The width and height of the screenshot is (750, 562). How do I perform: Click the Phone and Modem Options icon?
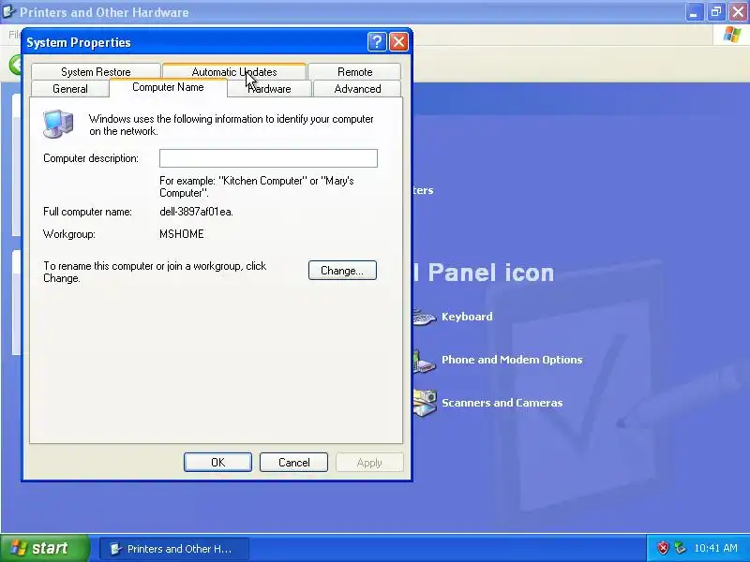[x=425, y=362]
